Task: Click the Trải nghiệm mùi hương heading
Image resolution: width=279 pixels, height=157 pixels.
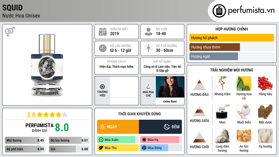Action: pyautogui.click(x=232, y=70)
